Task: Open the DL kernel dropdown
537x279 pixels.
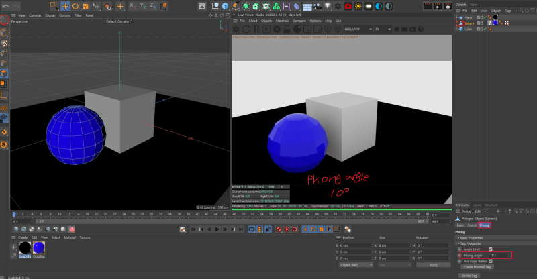Action: click(x=383, y=30)
